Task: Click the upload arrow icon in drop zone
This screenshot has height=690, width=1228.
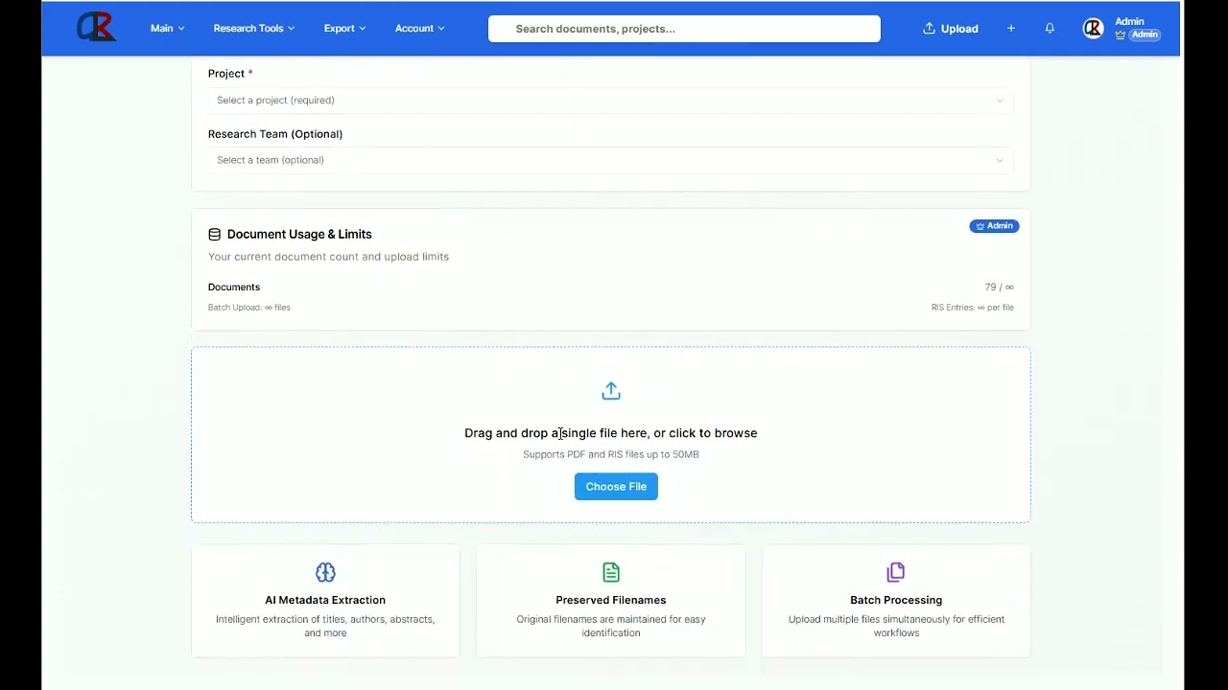Action: tap(611, 391)
